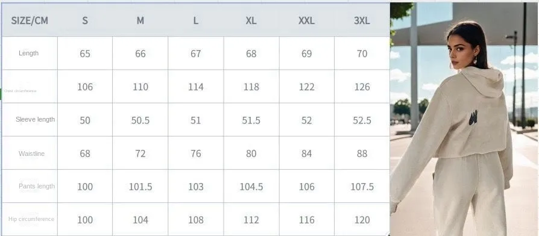This screenshot has height=236, width=539.
Task: Click the 112 hip circumference cell
Action: click(251, 220)
